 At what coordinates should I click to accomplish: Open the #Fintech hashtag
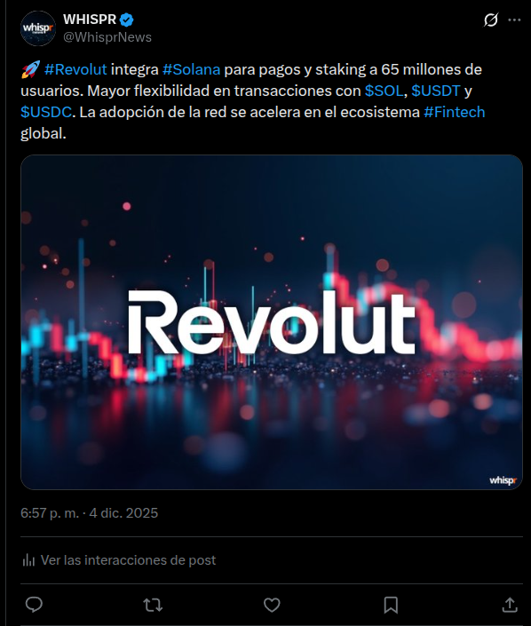point(455,112)
